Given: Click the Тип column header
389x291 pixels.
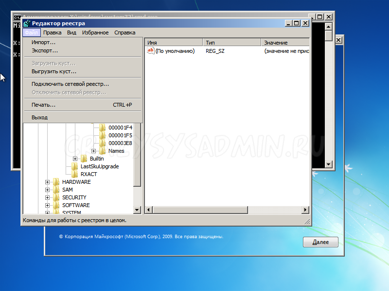Looking at the screenshot, I should 231,43.
